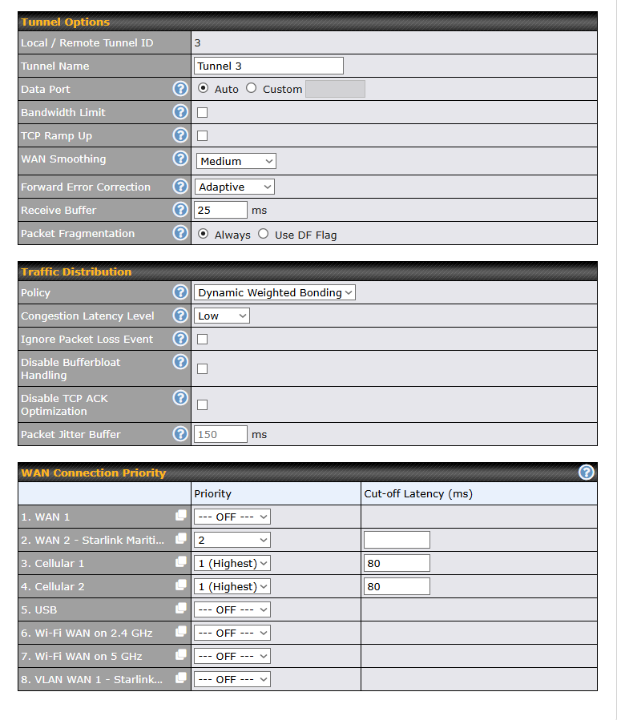Expand the Policy dropdown

[275, 293]
